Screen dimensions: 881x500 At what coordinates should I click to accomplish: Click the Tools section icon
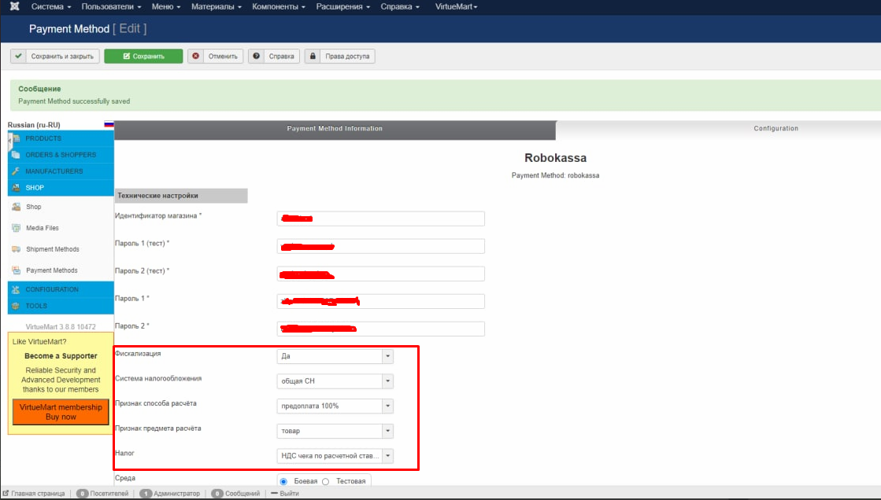click(x=16, y=306)
